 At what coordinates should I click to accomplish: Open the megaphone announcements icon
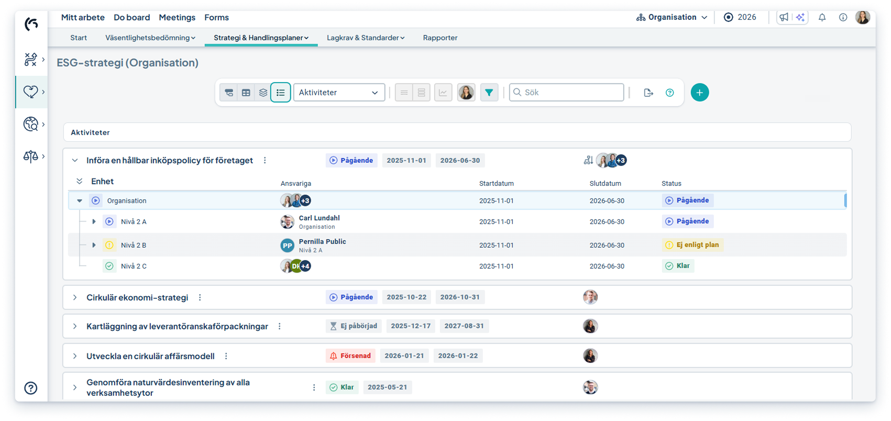784,17
